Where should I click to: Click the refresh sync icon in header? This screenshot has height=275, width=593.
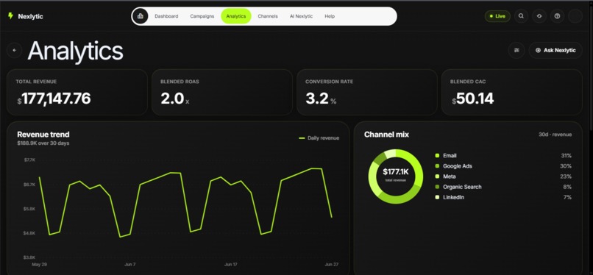click(x=539, y=16)
